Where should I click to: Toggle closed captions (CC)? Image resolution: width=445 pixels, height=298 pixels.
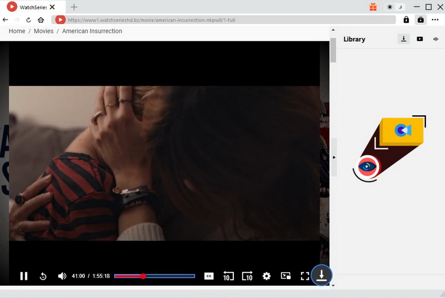click(x=209, y=276)
